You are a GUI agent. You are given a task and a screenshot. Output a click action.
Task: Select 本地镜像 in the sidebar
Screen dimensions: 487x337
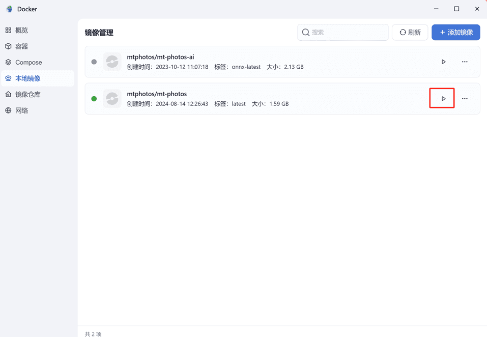pos(37,78)
